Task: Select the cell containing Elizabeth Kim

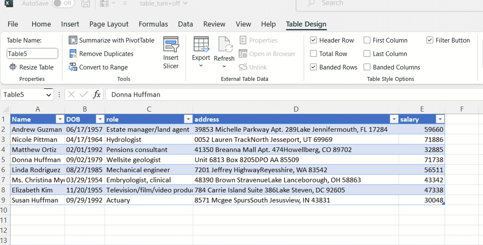Action: coord(38,190)
